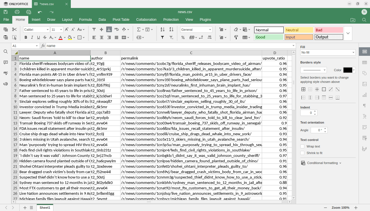Click the Copy icon
The width and height of the screenshot is (370, 211).
coord(5,30)
